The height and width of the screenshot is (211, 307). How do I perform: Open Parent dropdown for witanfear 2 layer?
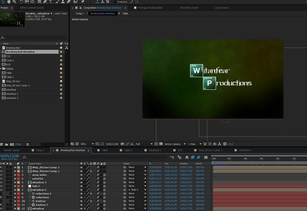(137, 190)
